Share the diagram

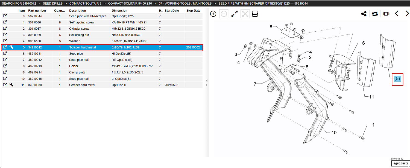tap(364, 14)
